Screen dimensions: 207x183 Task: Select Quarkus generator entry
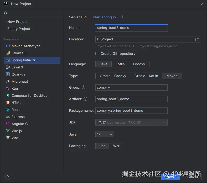point(32,74)
